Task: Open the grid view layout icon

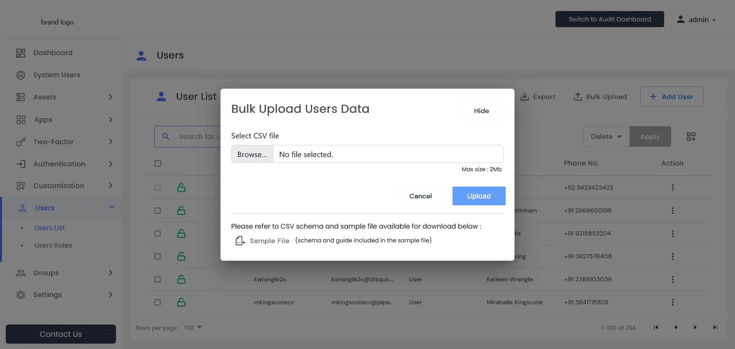Action: point(691,136)
